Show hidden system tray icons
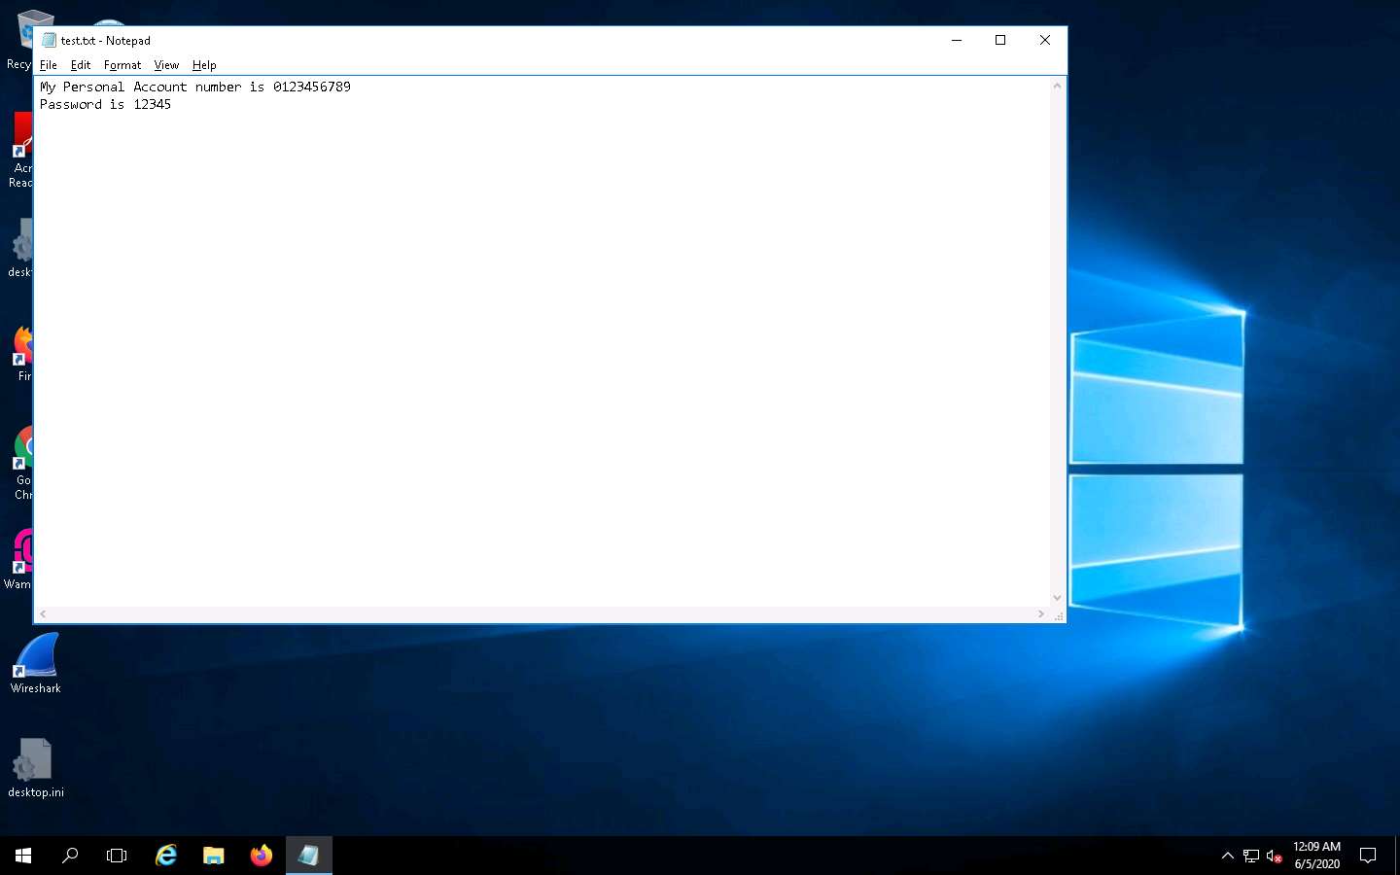Screen dimensions: 1400x875 point(1228,856)
